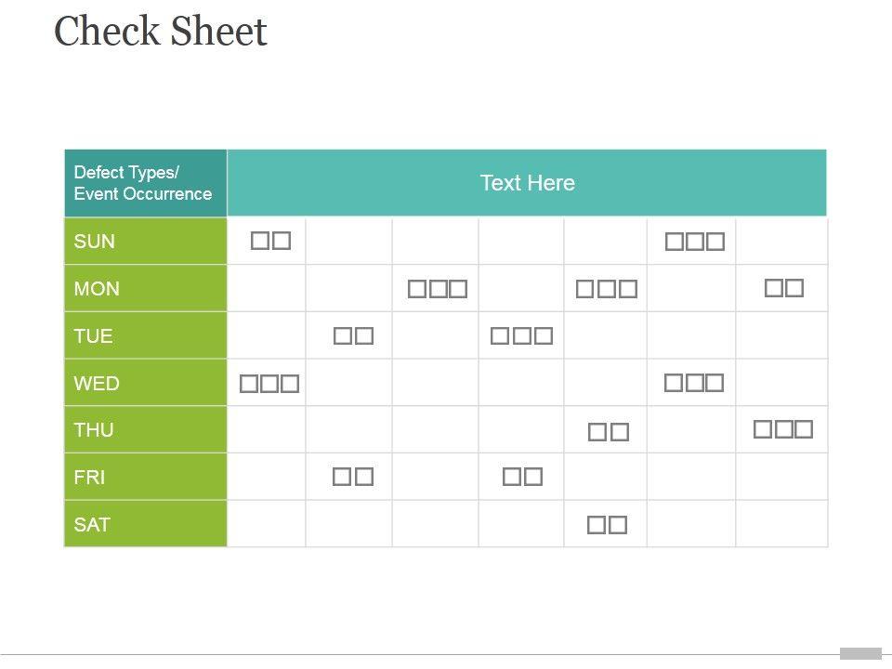Check the rightmost checkbox in the MON row

click(794, 288)
